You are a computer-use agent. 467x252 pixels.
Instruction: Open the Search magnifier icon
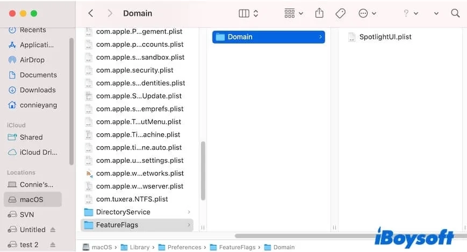[455, 13]
